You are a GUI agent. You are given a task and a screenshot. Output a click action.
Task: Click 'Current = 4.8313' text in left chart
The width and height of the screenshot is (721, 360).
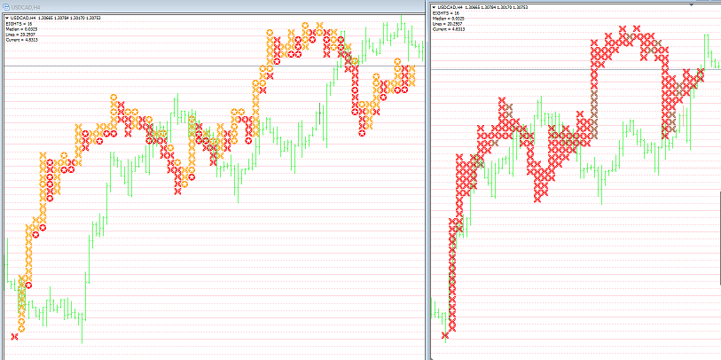pos(21,40)
